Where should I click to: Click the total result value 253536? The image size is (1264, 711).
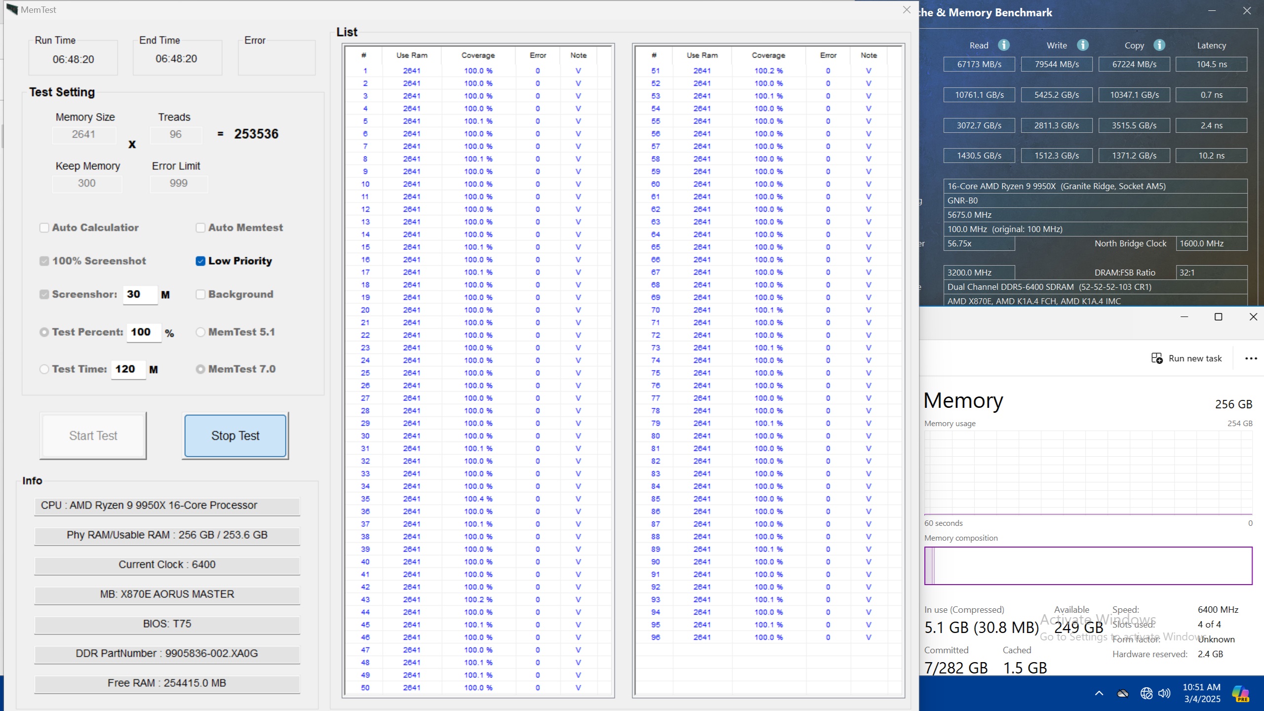(256, 134)
